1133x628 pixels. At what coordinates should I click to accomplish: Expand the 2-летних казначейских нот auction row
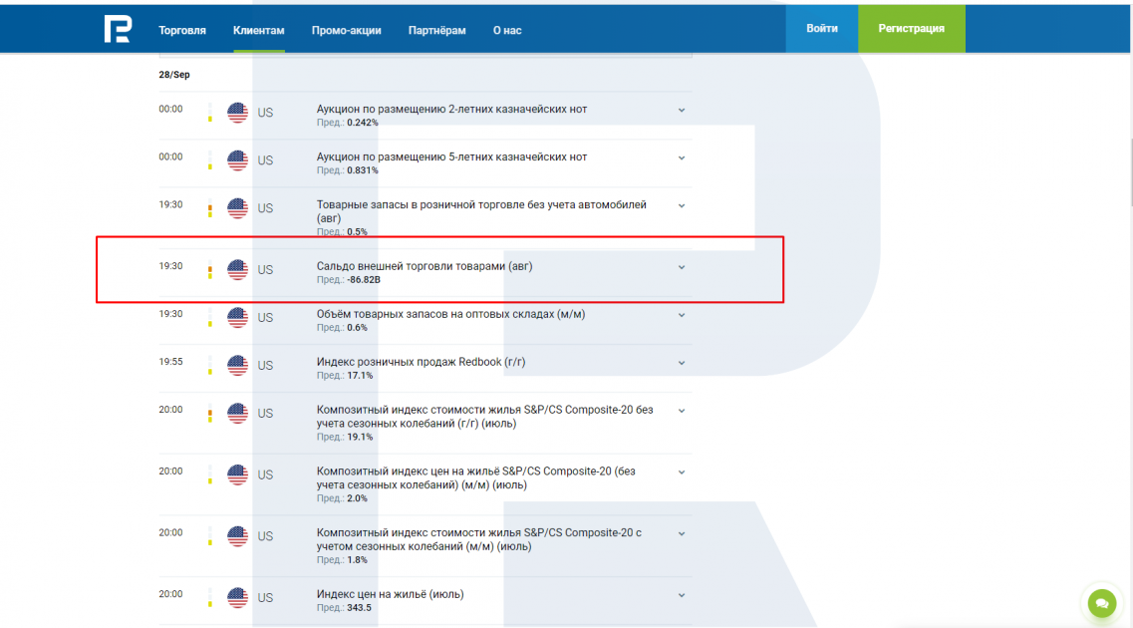click(x=682, y=111)
